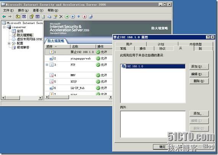Switch to the 协议 tab

click(x=162, y=49)
